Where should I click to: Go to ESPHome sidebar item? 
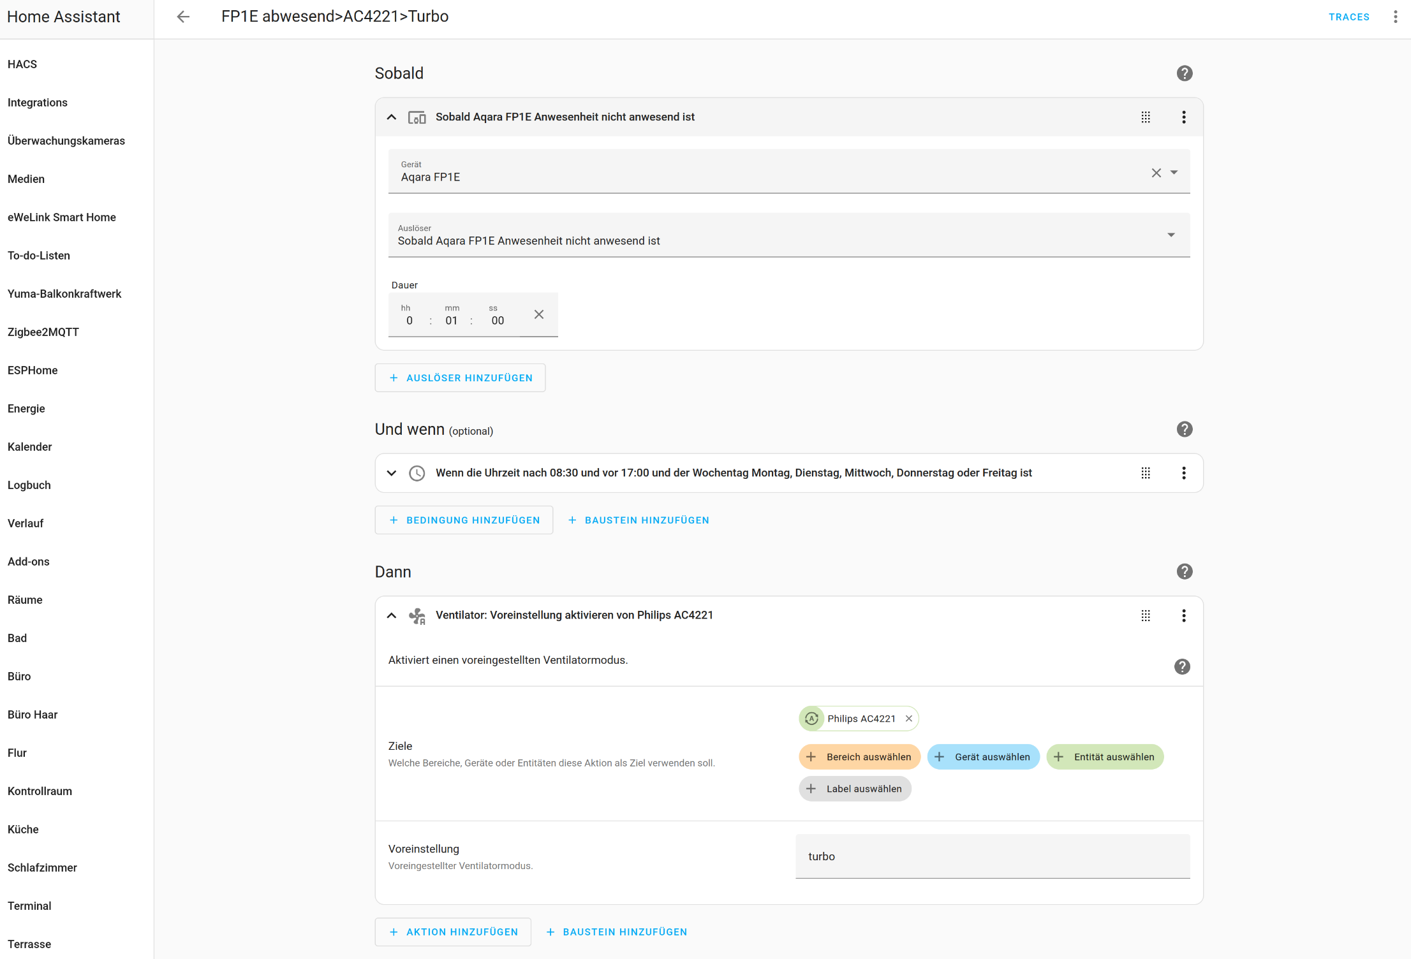coord(33,370)
